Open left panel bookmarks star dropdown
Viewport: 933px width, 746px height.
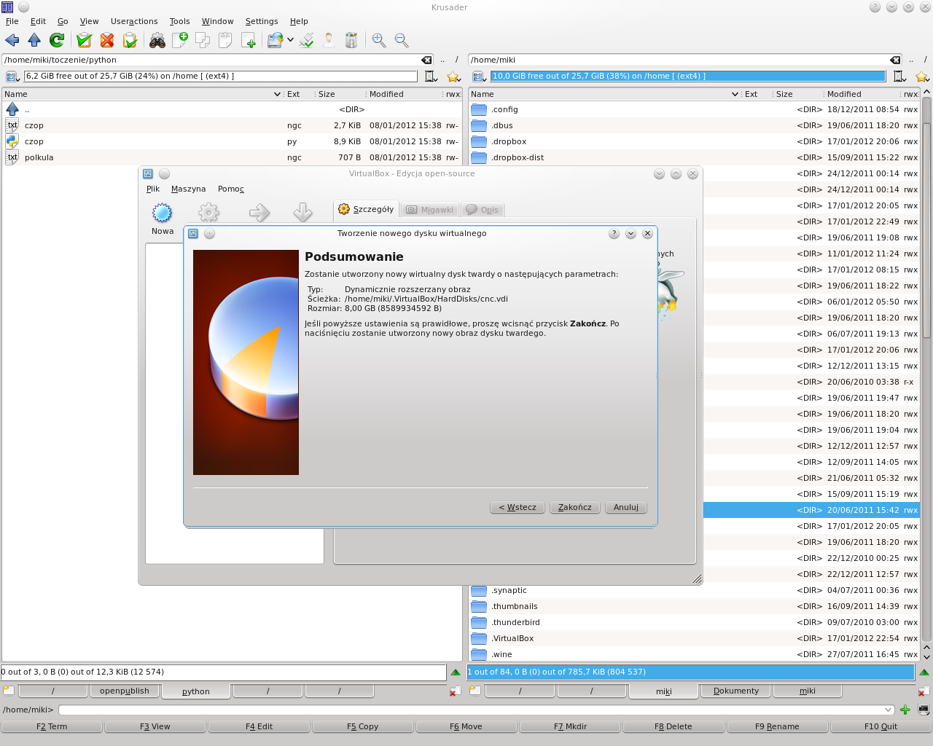453,76
